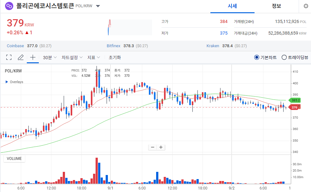Click the Coinbase 377.0 price value
The image size is (311, 192).
tap(32, 46)
